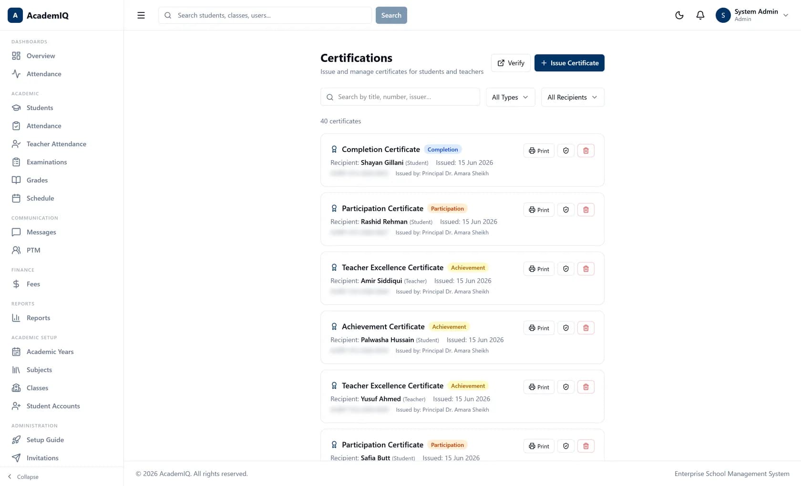Toggle sidebar hamburger menu

click(141, 15)
